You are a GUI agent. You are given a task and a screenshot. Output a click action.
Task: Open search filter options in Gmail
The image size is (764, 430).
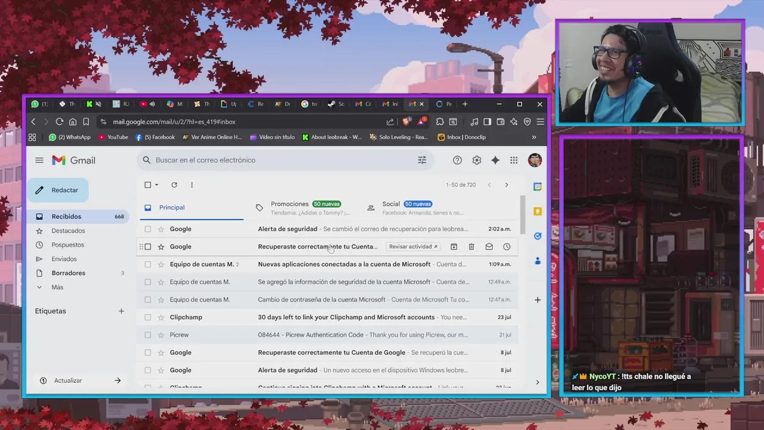[x=422, y=160]
